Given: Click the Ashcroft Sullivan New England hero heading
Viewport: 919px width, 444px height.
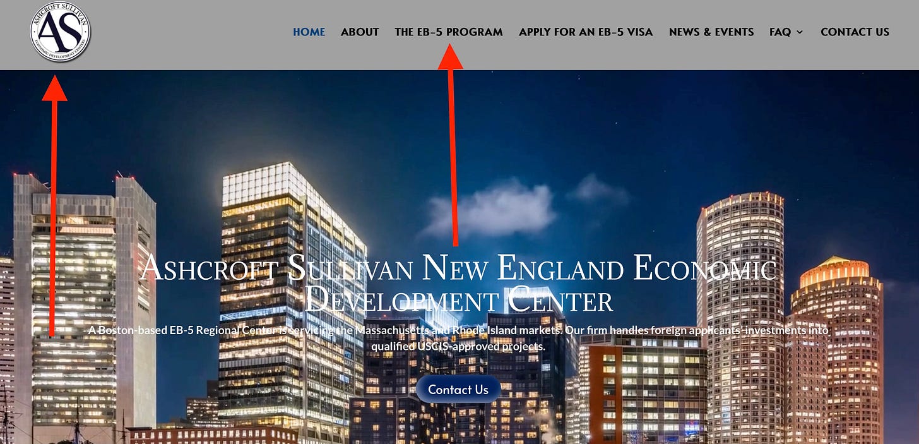Looking at the screenshot, I should [x=458, y=283].
